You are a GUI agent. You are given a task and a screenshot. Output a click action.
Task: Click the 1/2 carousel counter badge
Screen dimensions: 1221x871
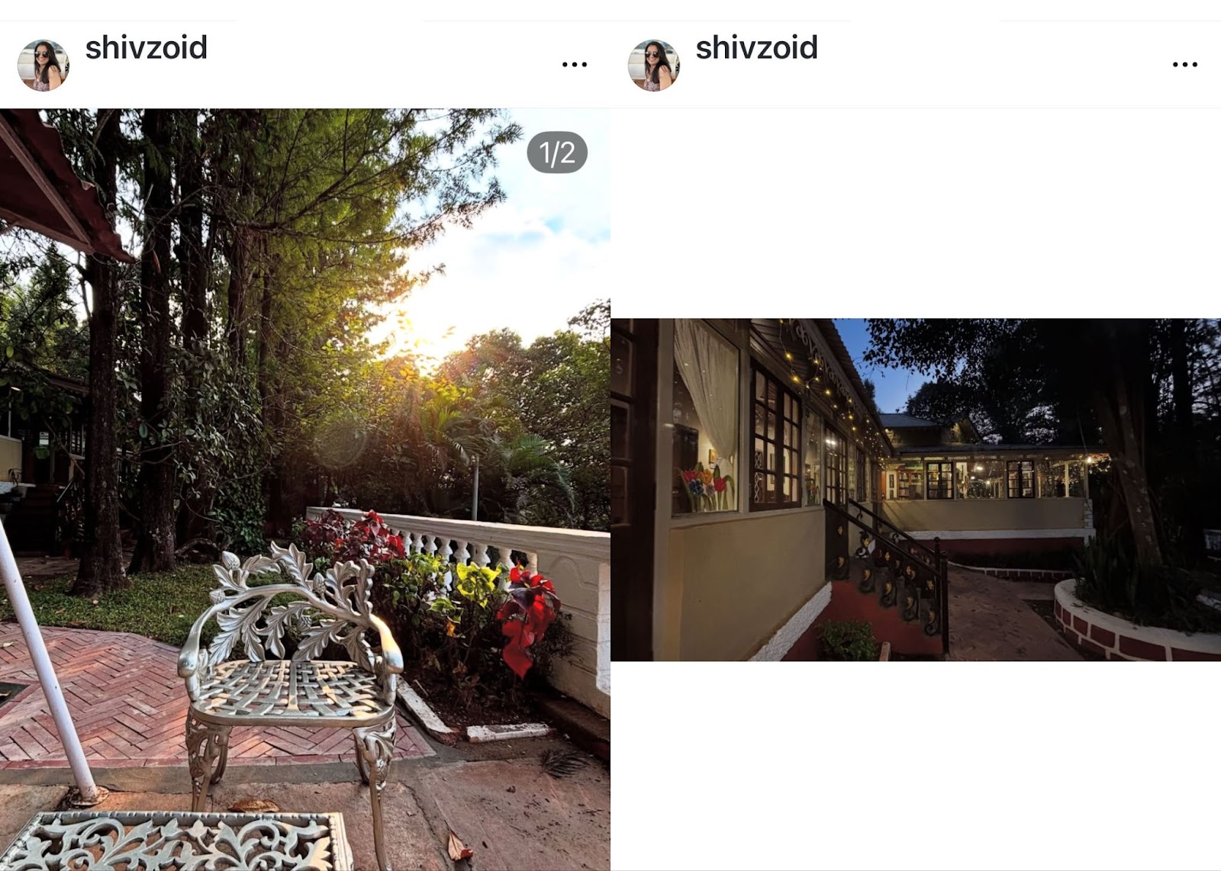click(x=557, y=153)
